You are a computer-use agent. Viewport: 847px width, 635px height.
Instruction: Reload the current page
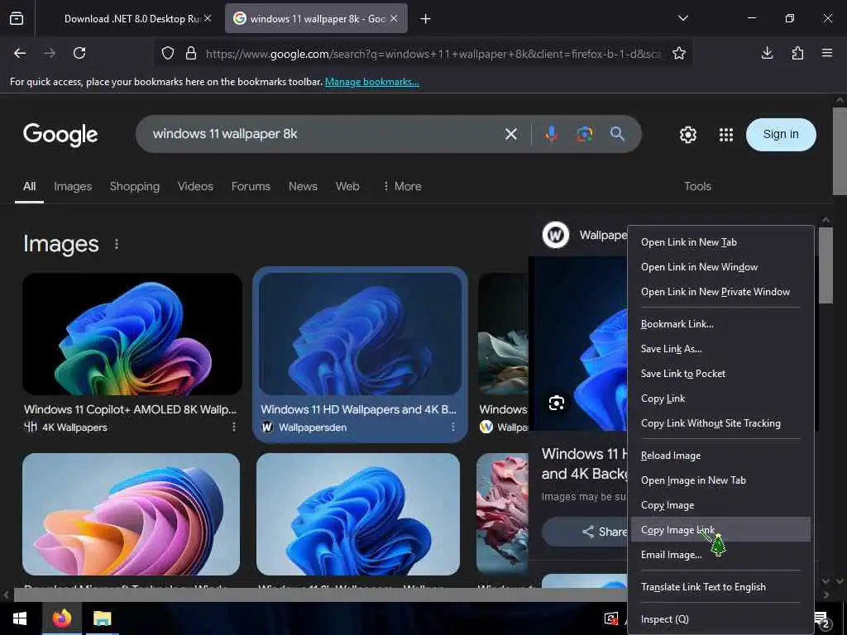[x=79, y=53]
